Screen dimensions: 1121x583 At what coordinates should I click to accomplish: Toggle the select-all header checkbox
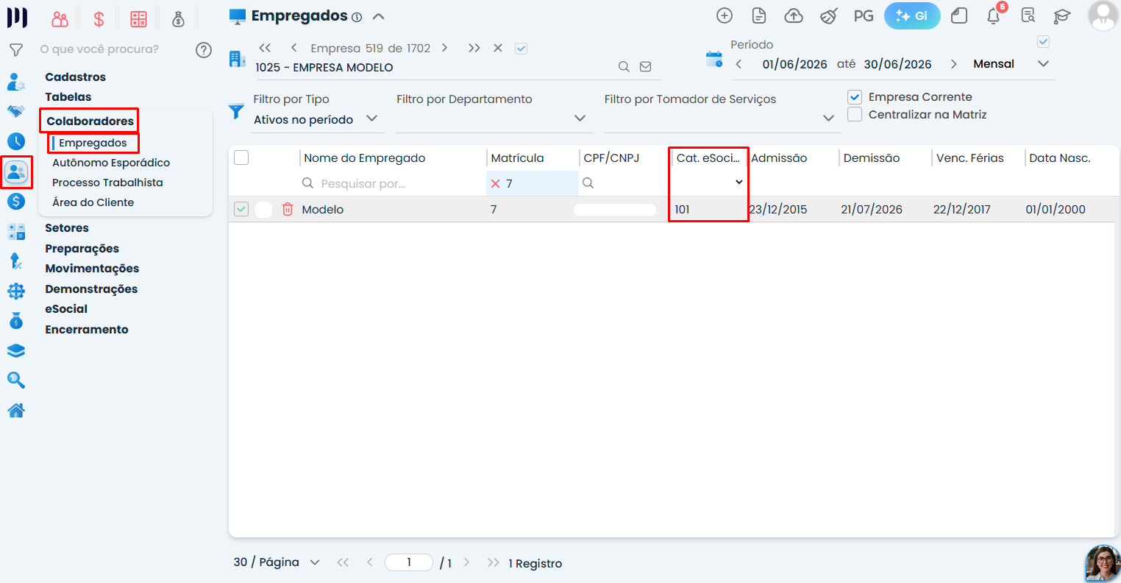coord(241,158)
